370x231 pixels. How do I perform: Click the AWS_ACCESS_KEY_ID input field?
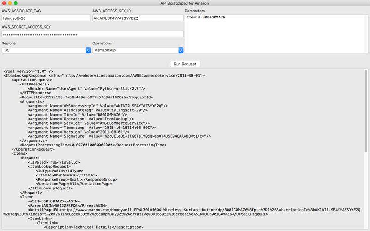click(138, 18)
